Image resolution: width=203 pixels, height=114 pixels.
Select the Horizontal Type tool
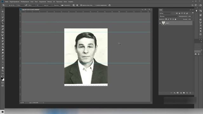coord(3,59)
